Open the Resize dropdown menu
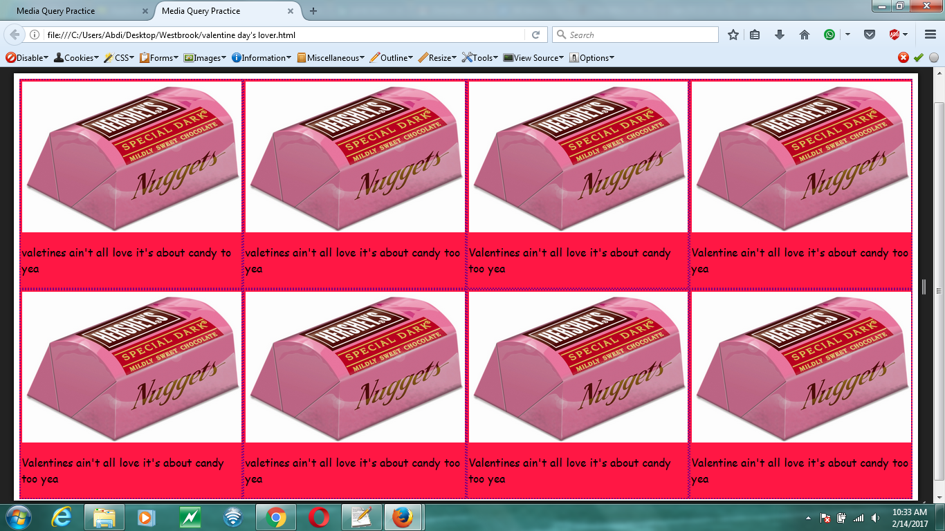 point(438,58)
